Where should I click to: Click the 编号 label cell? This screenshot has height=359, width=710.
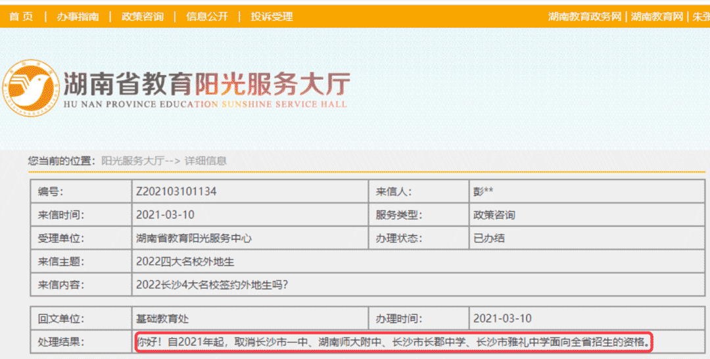[82, 191]
